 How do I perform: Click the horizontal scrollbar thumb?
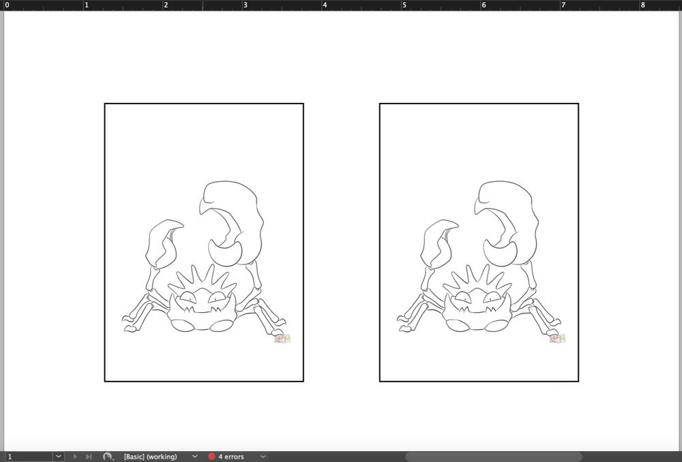point(494,457)
